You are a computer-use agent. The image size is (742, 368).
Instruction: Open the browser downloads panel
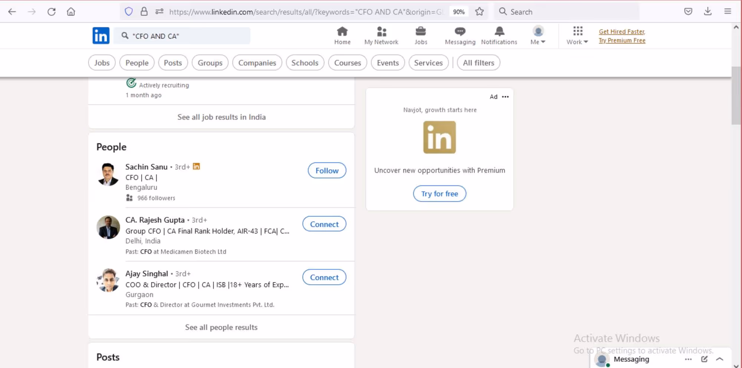pos(708,11)
